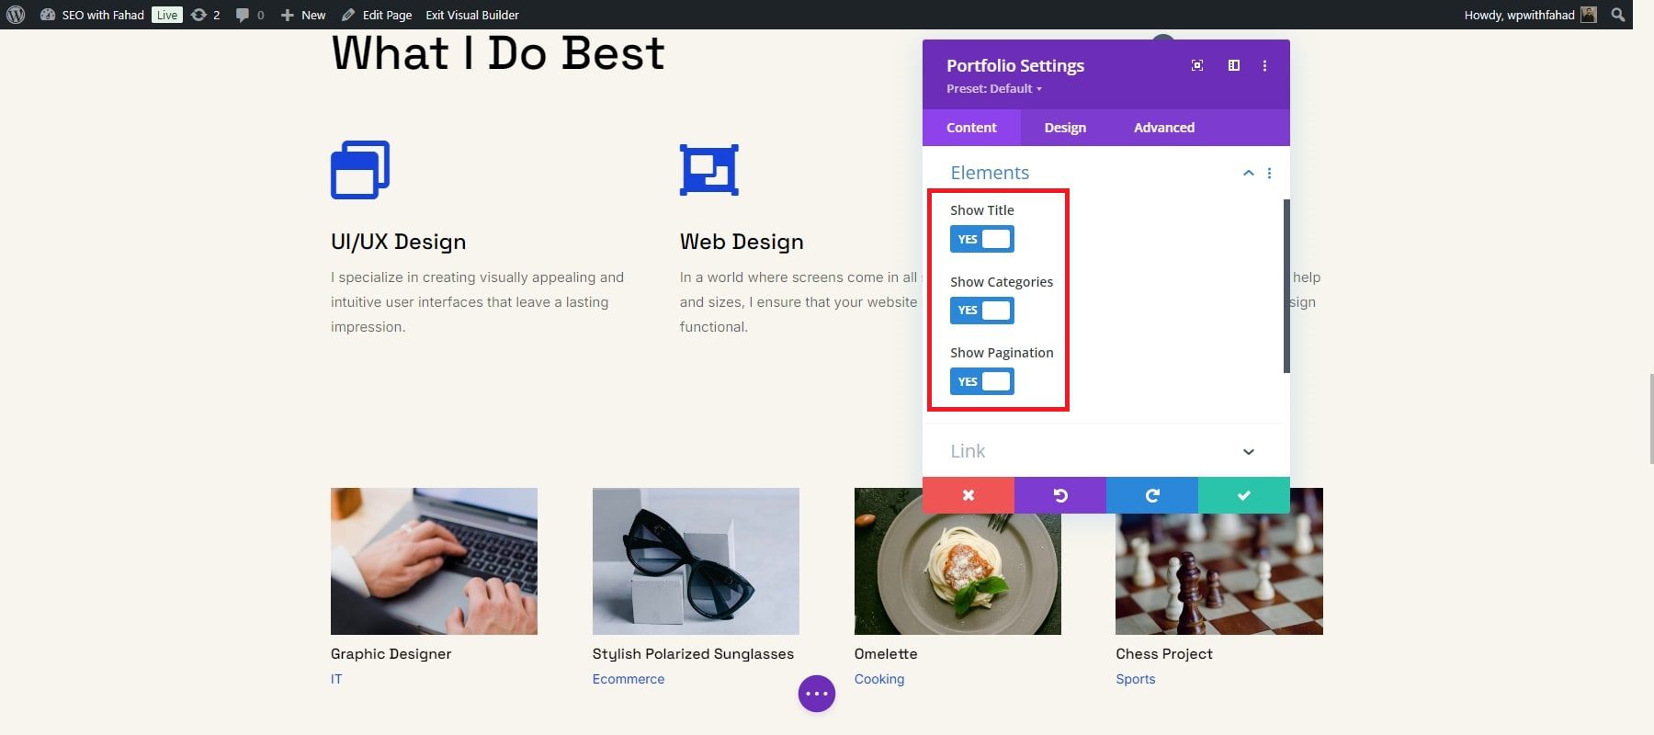Open the Omelette project title
1654x735 pixels.
886,653
